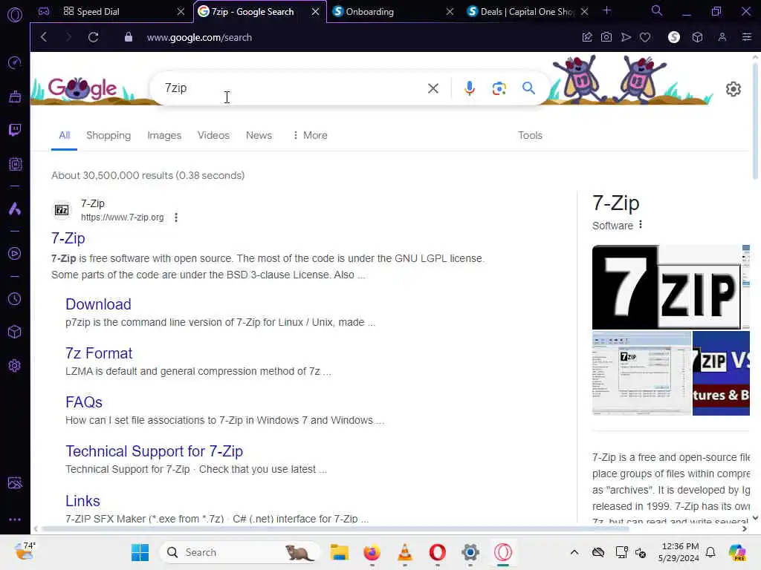Launch VLC media player from taskbar
This screenshot has height=570, width=761.
(x=405, y=552)
